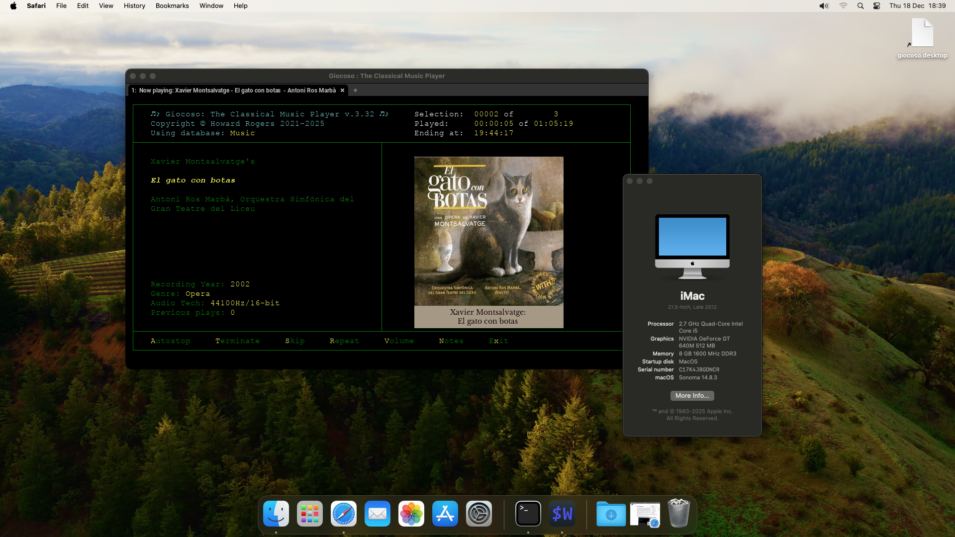Open the Bookmarks menu in Safari

tap(172, 5)
